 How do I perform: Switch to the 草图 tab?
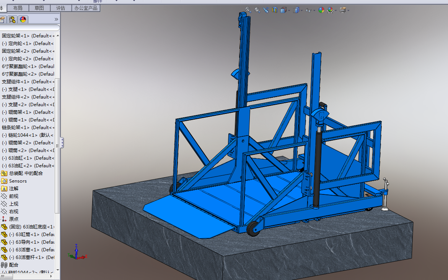click(x=39, y=8)
